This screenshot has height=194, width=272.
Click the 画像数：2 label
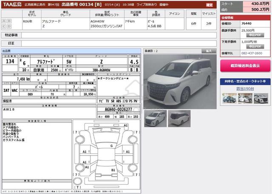click(151, 51)
